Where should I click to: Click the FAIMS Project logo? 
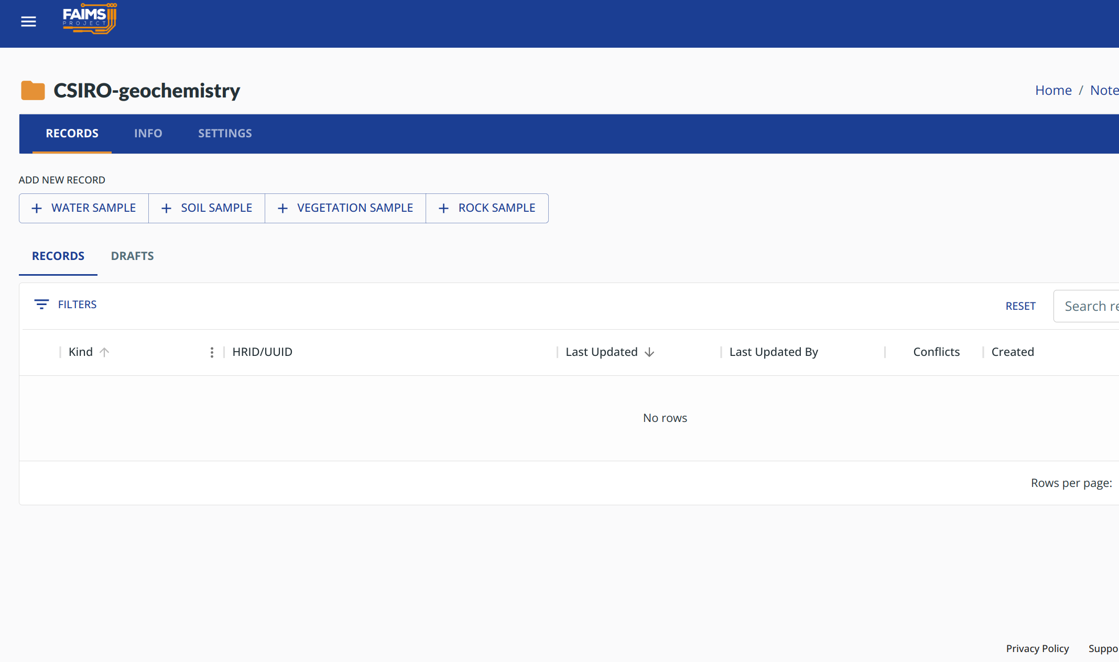90,19
